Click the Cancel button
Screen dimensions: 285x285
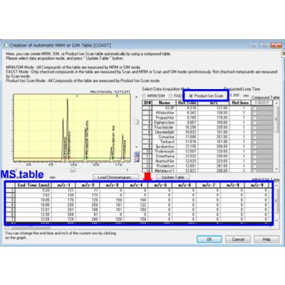[238, 239]
